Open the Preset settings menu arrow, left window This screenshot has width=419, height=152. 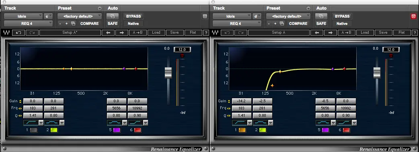click(100, 8)
